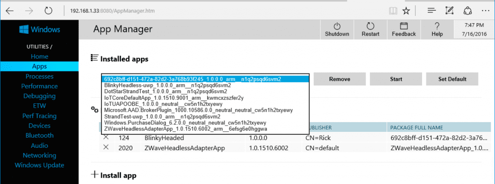Viewport: 495px width, 184px height.
Task: Select IoTCoreDefaultApp_1.0.1510.9001 option
Action: pos(205,98)
